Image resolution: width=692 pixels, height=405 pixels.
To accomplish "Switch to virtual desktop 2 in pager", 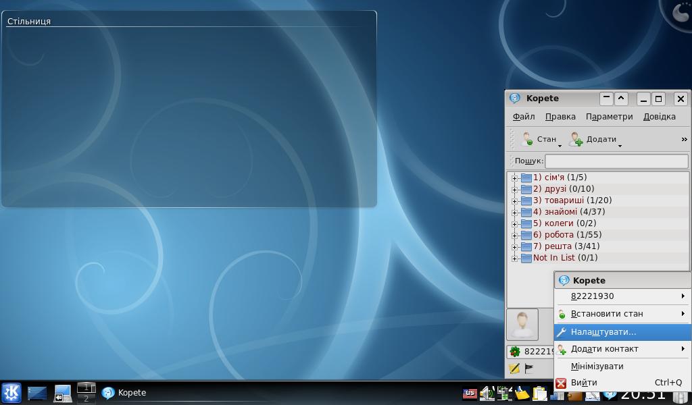I will click(x=86, y=398).
